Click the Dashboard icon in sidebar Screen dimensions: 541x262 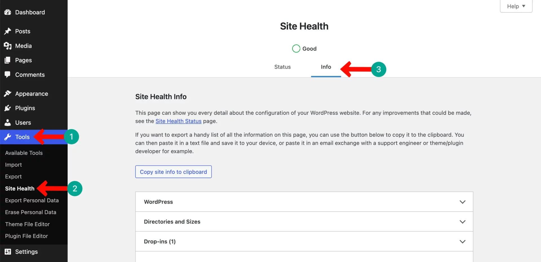tap(8, 12)
